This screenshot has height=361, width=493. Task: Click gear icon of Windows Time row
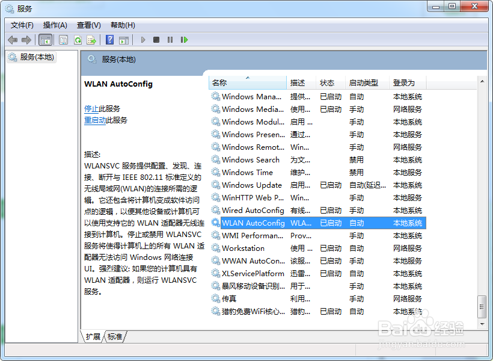216,172
